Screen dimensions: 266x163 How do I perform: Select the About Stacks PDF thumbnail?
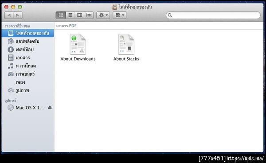point(126,44)
